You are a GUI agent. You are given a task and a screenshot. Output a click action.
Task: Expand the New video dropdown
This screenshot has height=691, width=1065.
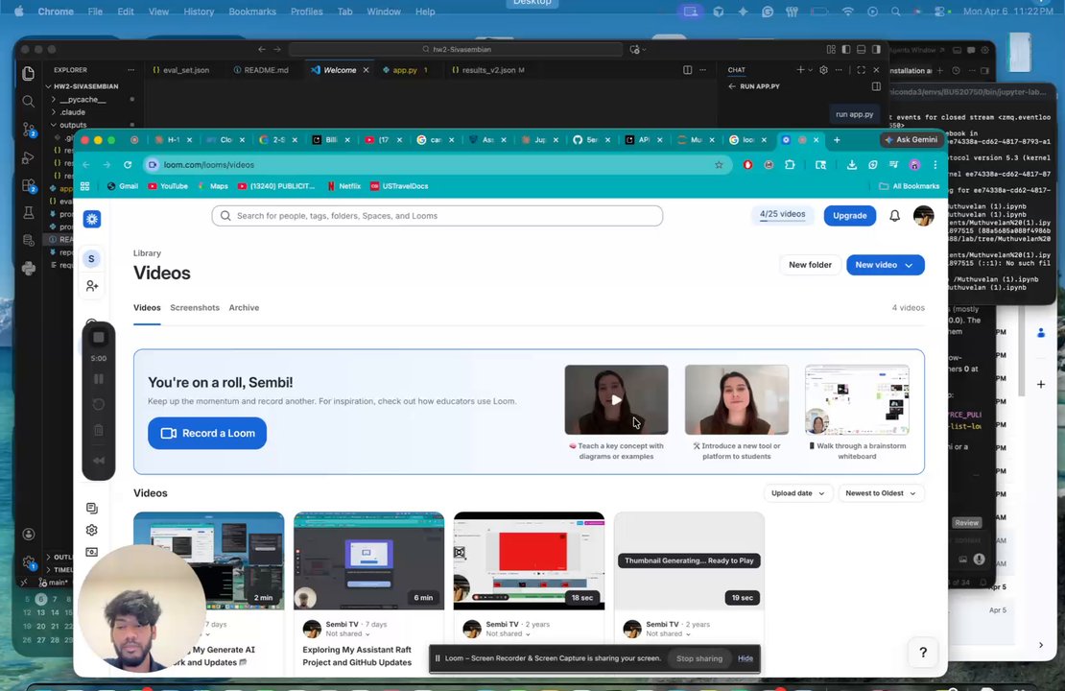coord(910,265)
